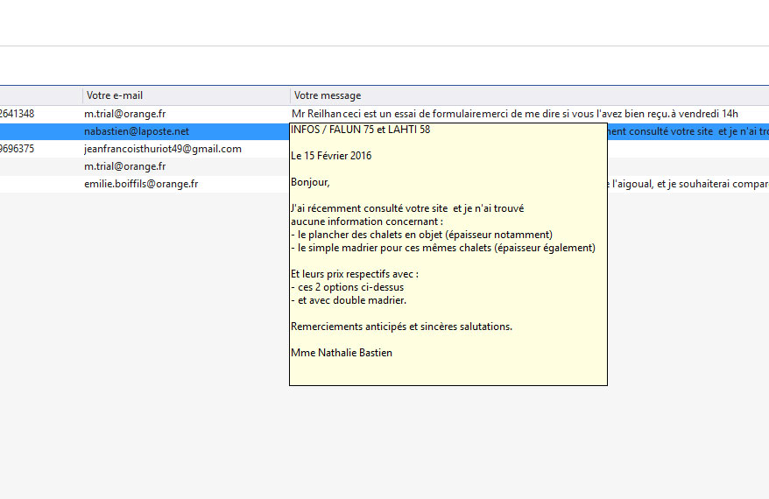Select the fourth row's m.trial@orange.fr entry
Image resolution: width=769 pixels, height=499 pixels.
point(125,166)
